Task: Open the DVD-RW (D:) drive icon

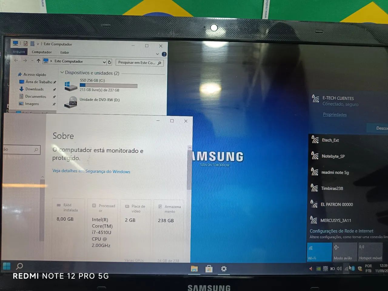Action: click(x=71, y=102)
